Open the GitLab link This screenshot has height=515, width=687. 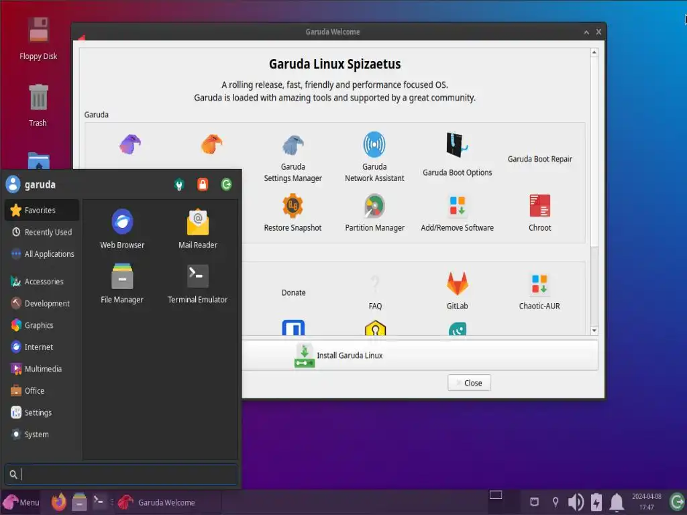tap(457, 291)
